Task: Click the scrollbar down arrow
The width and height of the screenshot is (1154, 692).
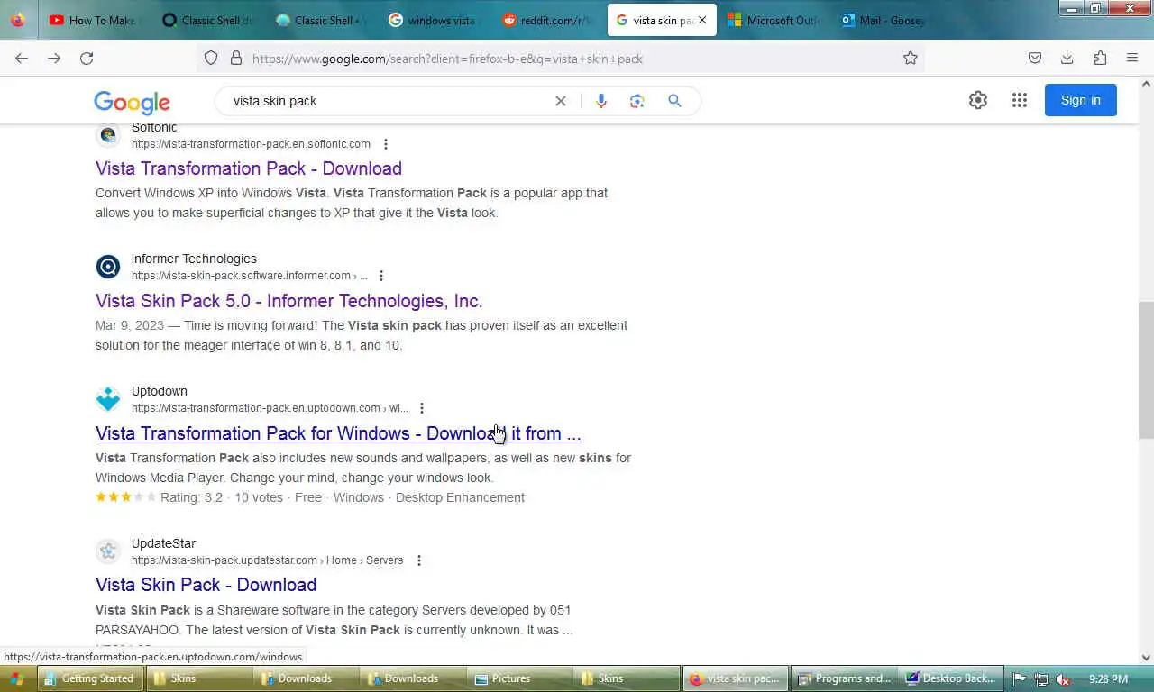Action: (x=1146, y=658)
